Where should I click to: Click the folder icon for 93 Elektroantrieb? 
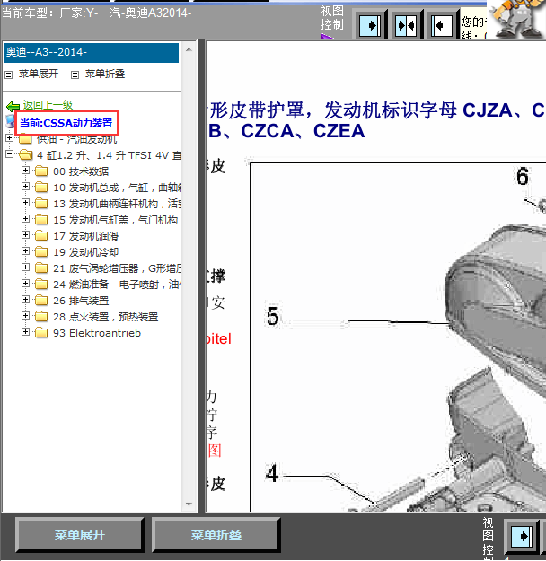click(x=41, y=333)
